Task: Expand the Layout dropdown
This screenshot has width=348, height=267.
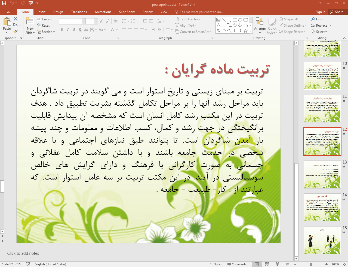Action: coord(46,19)
